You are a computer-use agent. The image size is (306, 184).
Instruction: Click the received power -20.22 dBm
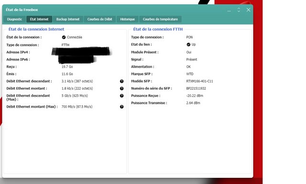pos(195,96)
